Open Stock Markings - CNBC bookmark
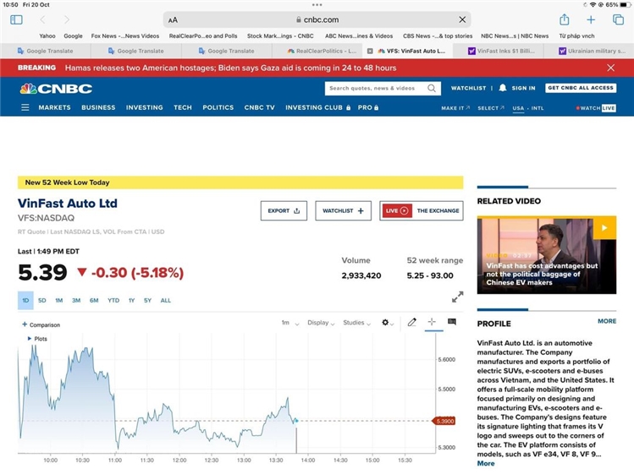This screenshot has width=634, height=474. [280, 36]
